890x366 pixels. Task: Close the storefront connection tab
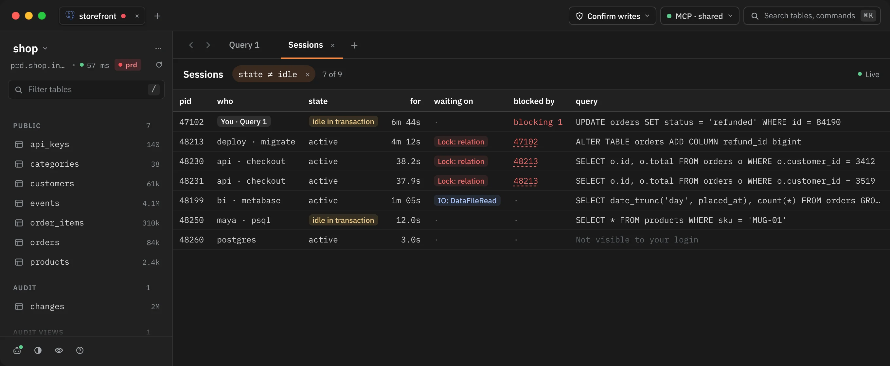[137, 16]
